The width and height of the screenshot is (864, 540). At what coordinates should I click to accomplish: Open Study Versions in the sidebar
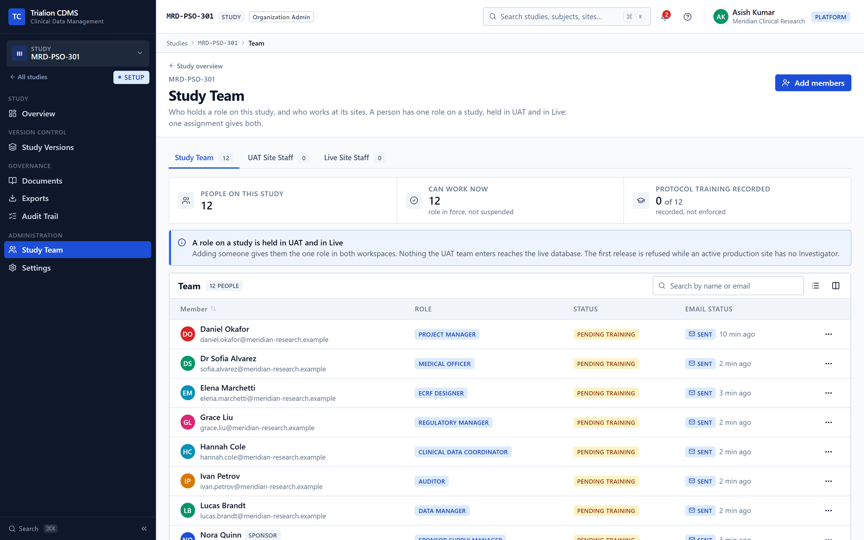point(77,147)
